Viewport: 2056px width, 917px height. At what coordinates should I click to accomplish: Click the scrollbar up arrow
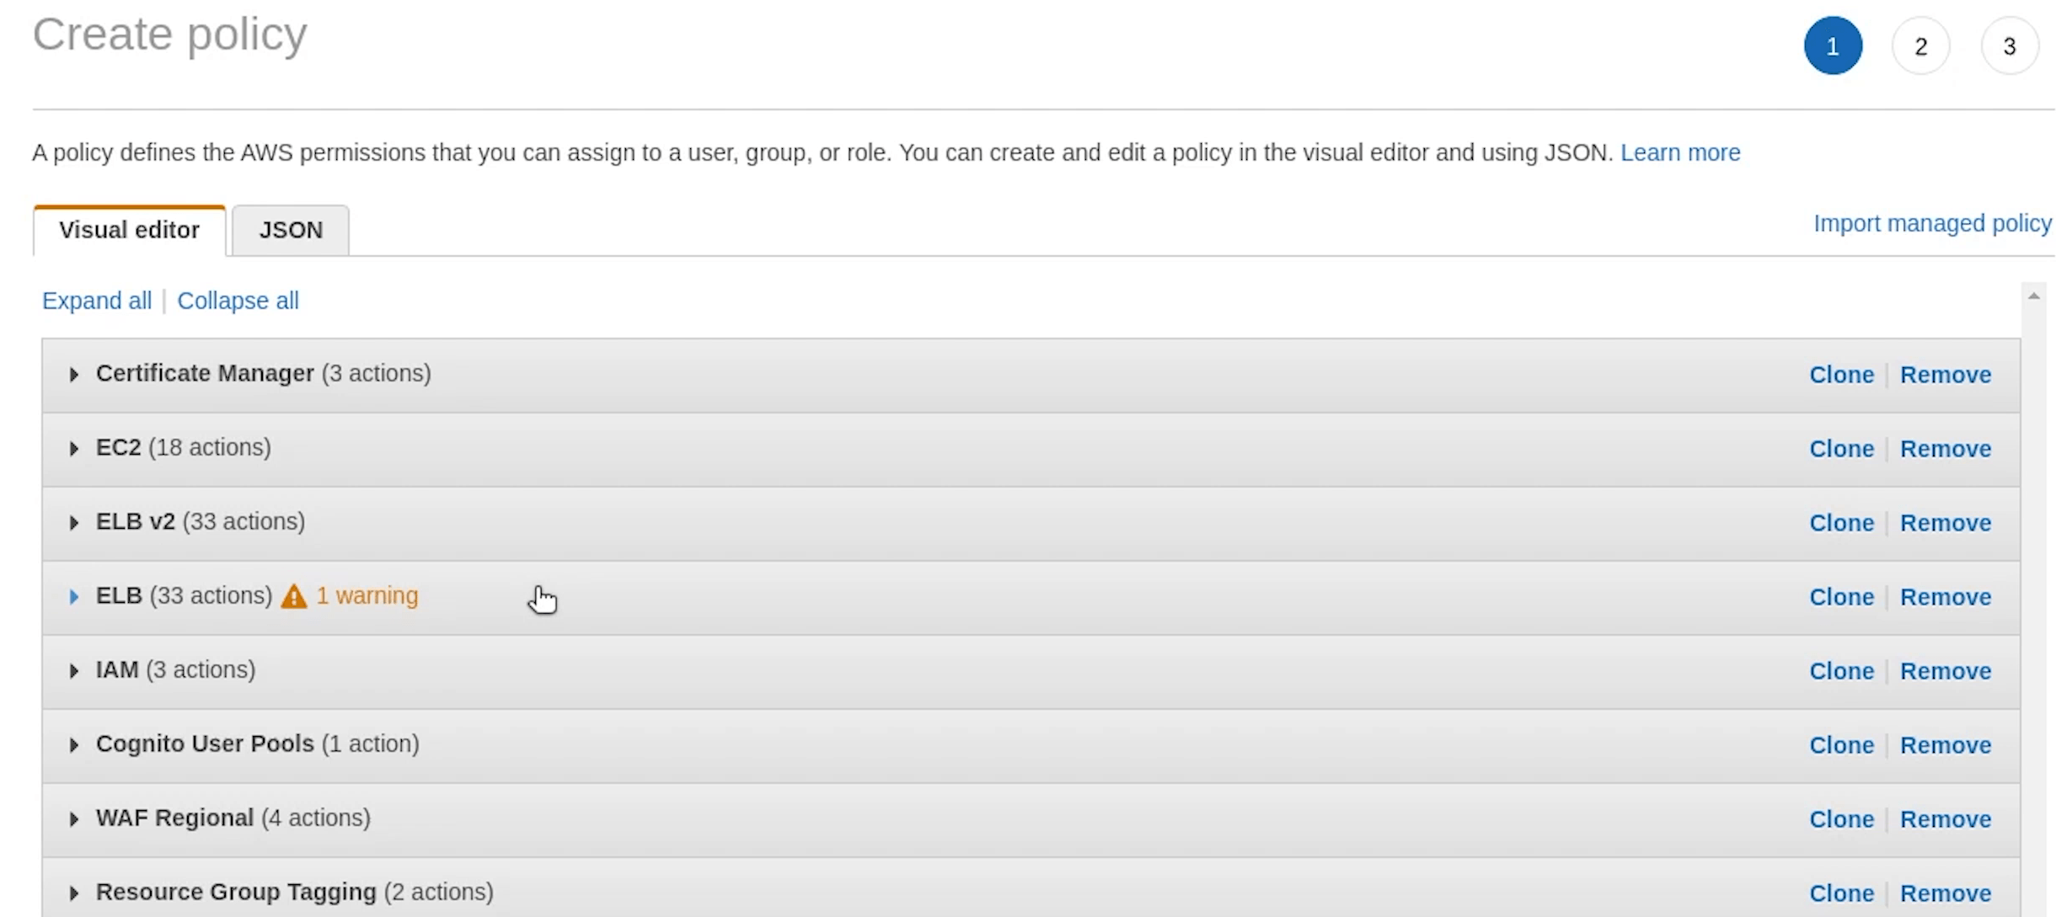[2033, 296]
